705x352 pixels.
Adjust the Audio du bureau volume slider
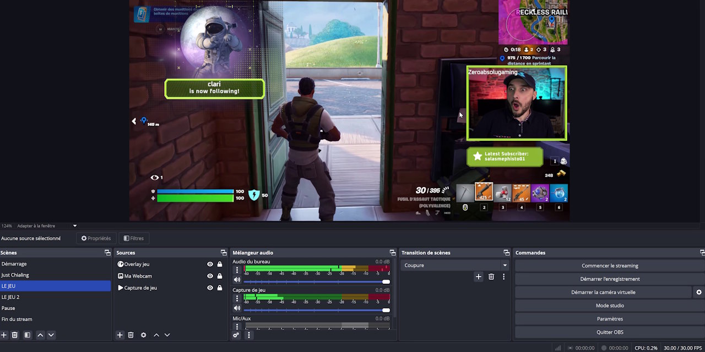click(317, 282)
